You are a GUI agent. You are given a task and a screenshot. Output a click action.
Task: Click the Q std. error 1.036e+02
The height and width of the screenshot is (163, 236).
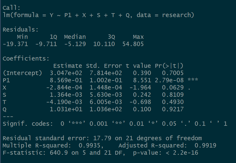click(x=106, y=109)
